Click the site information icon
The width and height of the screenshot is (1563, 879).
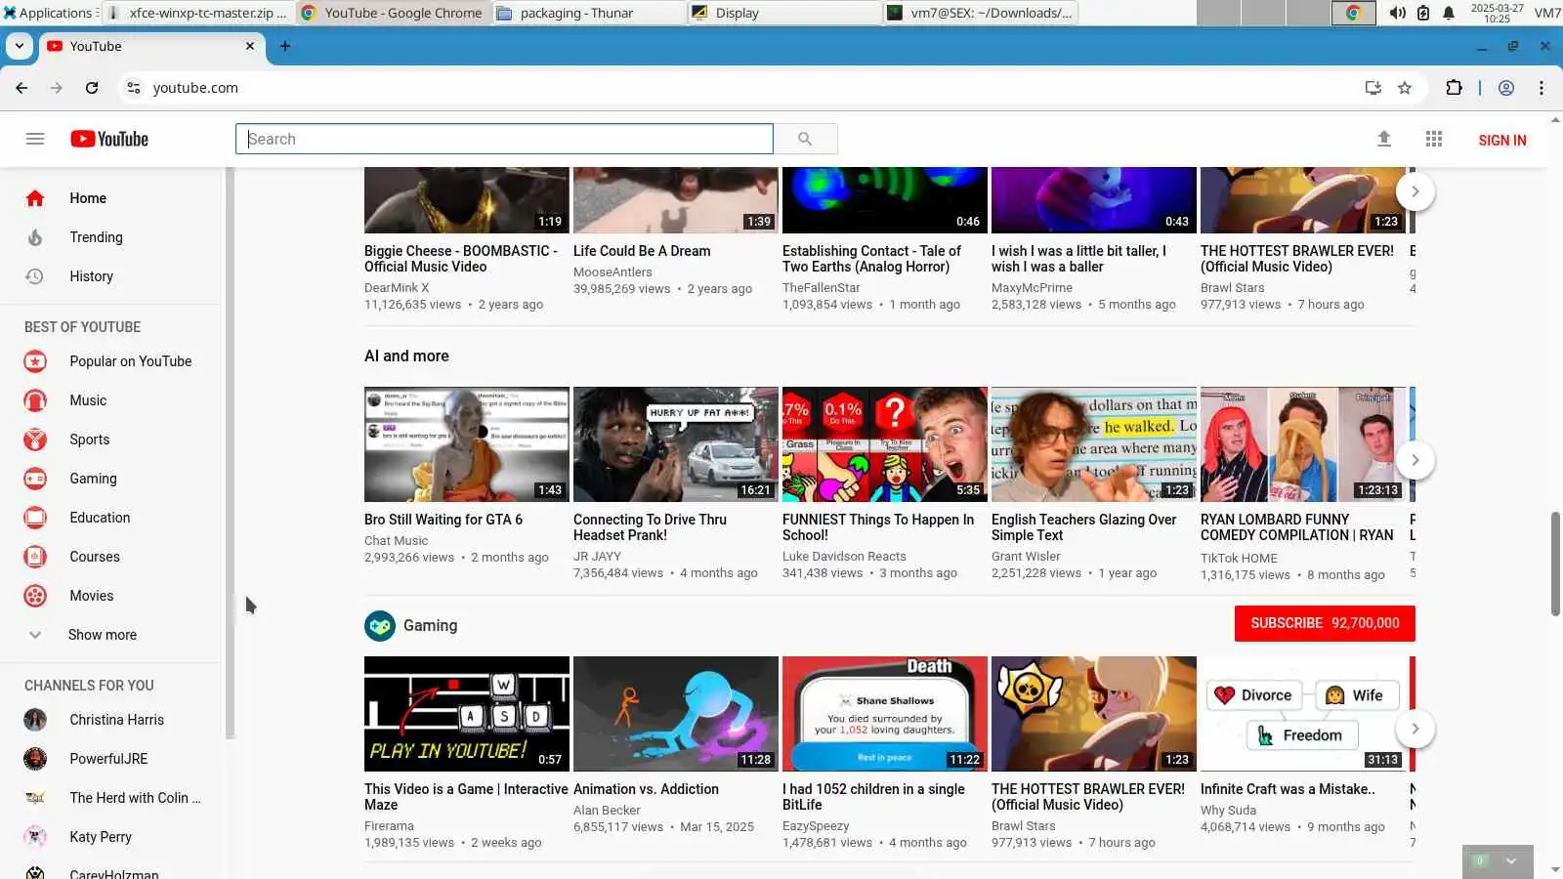coord(134,88)
